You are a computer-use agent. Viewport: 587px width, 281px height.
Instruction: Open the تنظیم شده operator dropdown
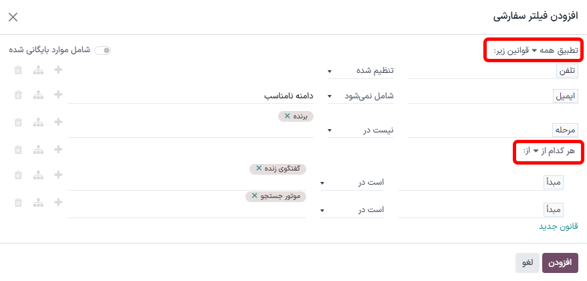[360, 71]
